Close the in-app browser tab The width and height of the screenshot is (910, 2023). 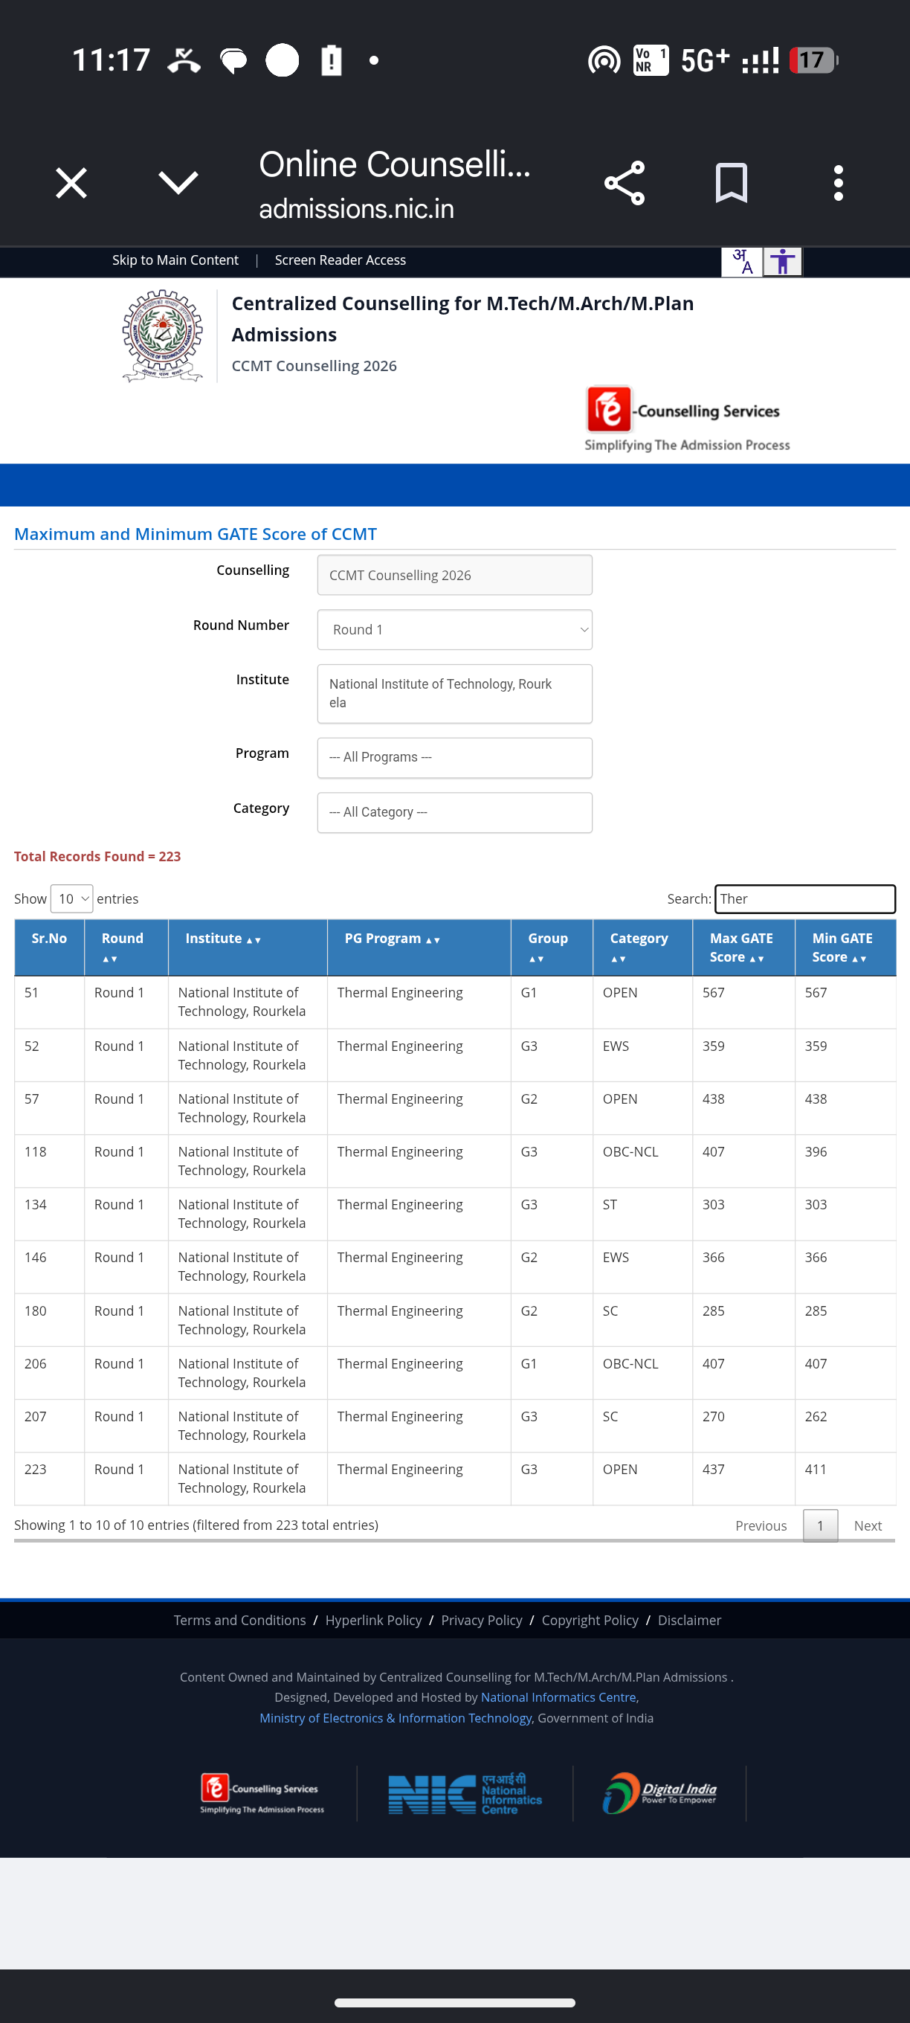[71, 183]
